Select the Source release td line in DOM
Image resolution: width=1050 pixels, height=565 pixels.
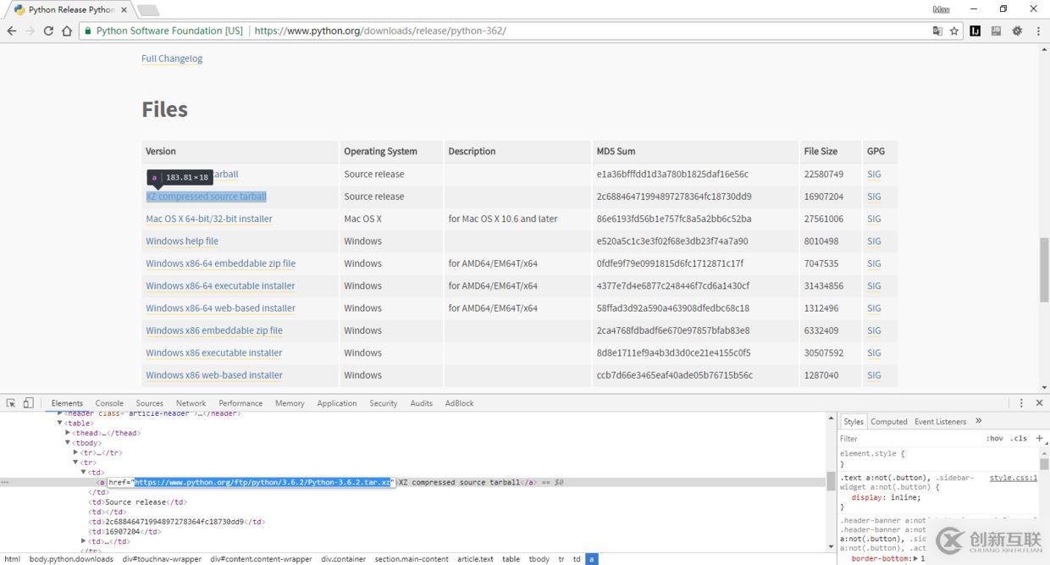click(x=139, y=502)
